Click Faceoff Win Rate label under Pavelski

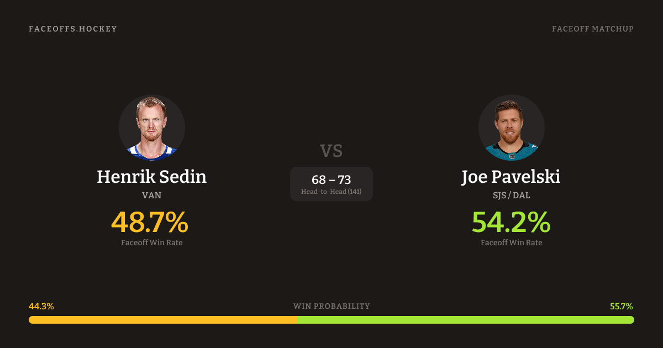[511, 242]
